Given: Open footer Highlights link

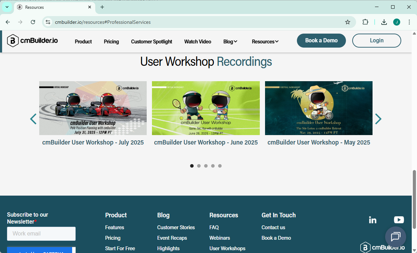Looking at the screenshot, I should click(x=168, y=248).
